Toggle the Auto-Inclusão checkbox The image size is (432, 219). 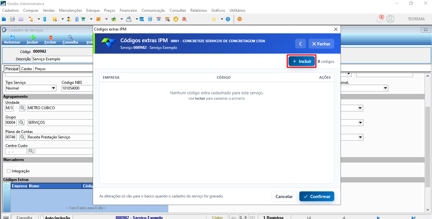click(x=42, y=218)
